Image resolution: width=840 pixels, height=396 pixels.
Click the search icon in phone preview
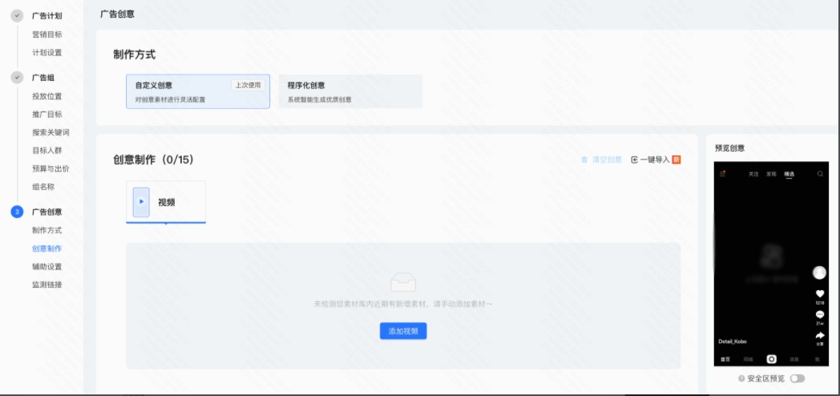820,174
